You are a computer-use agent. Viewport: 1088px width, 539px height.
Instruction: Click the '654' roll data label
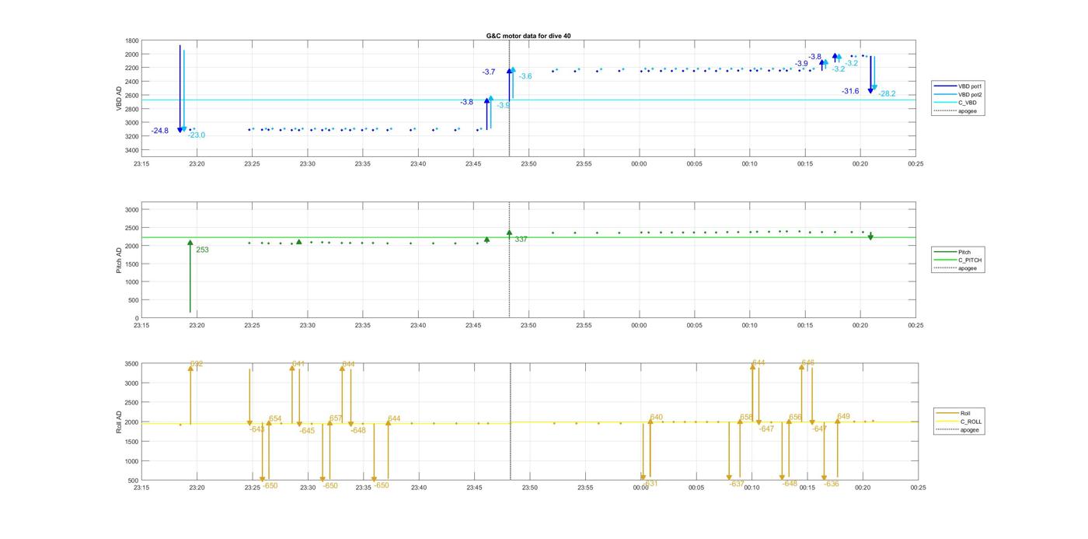click(x=275, y=418)
